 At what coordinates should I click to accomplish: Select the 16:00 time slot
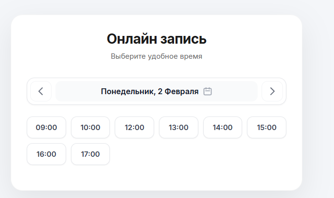46,154
